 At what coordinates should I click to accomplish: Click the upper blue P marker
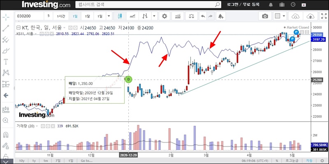pos(296,32)
